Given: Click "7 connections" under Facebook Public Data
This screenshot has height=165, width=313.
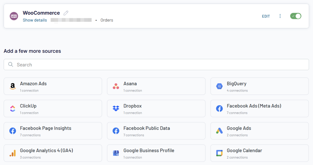Looking at the screenshot, I should [134, 135].
